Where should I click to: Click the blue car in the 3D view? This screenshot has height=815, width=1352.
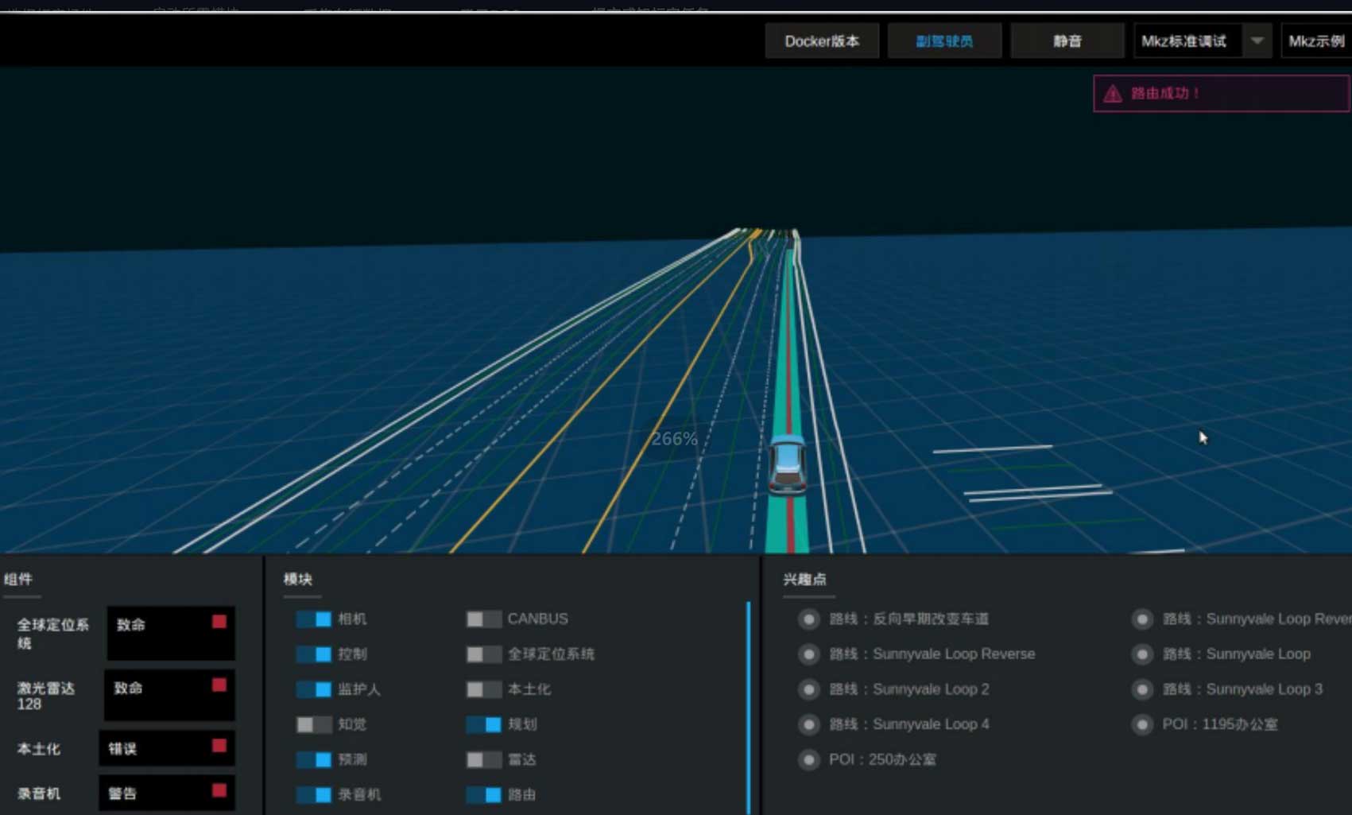tap(787, 464)
